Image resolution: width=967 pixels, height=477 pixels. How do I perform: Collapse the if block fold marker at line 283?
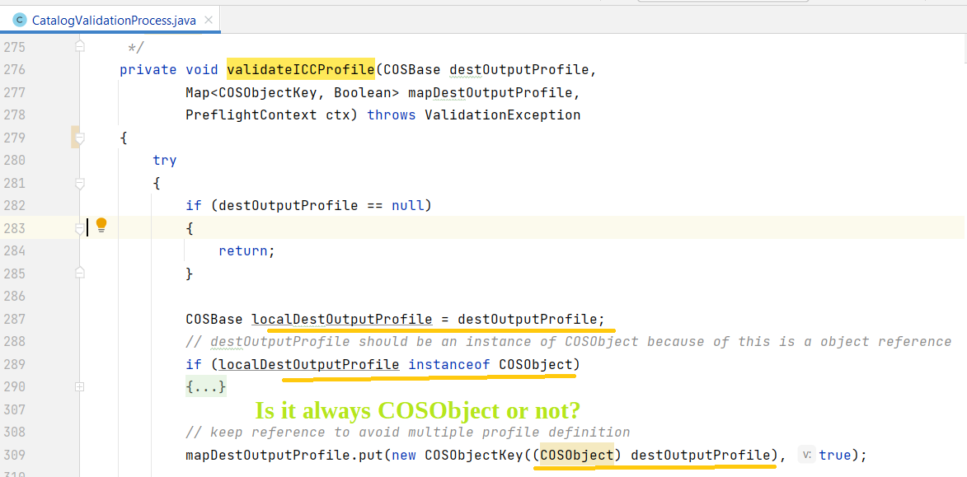tap(80, 229)
